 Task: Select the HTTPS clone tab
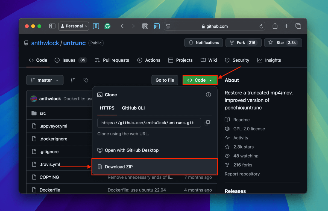(107, 108)
